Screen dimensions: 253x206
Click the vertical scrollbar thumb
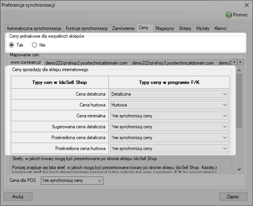click(239, 101)
